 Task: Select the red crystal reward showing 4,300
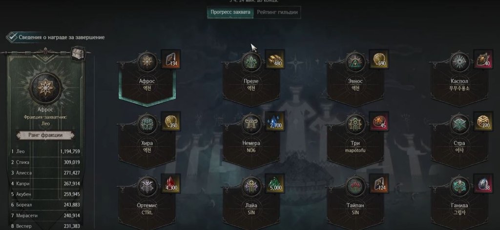171,184
